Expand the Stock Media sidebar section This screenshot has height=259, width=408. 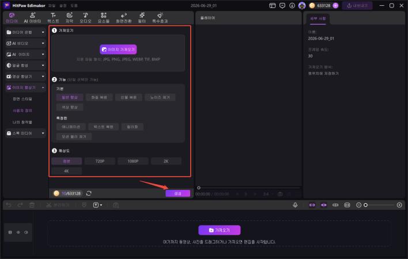point(25,134)
